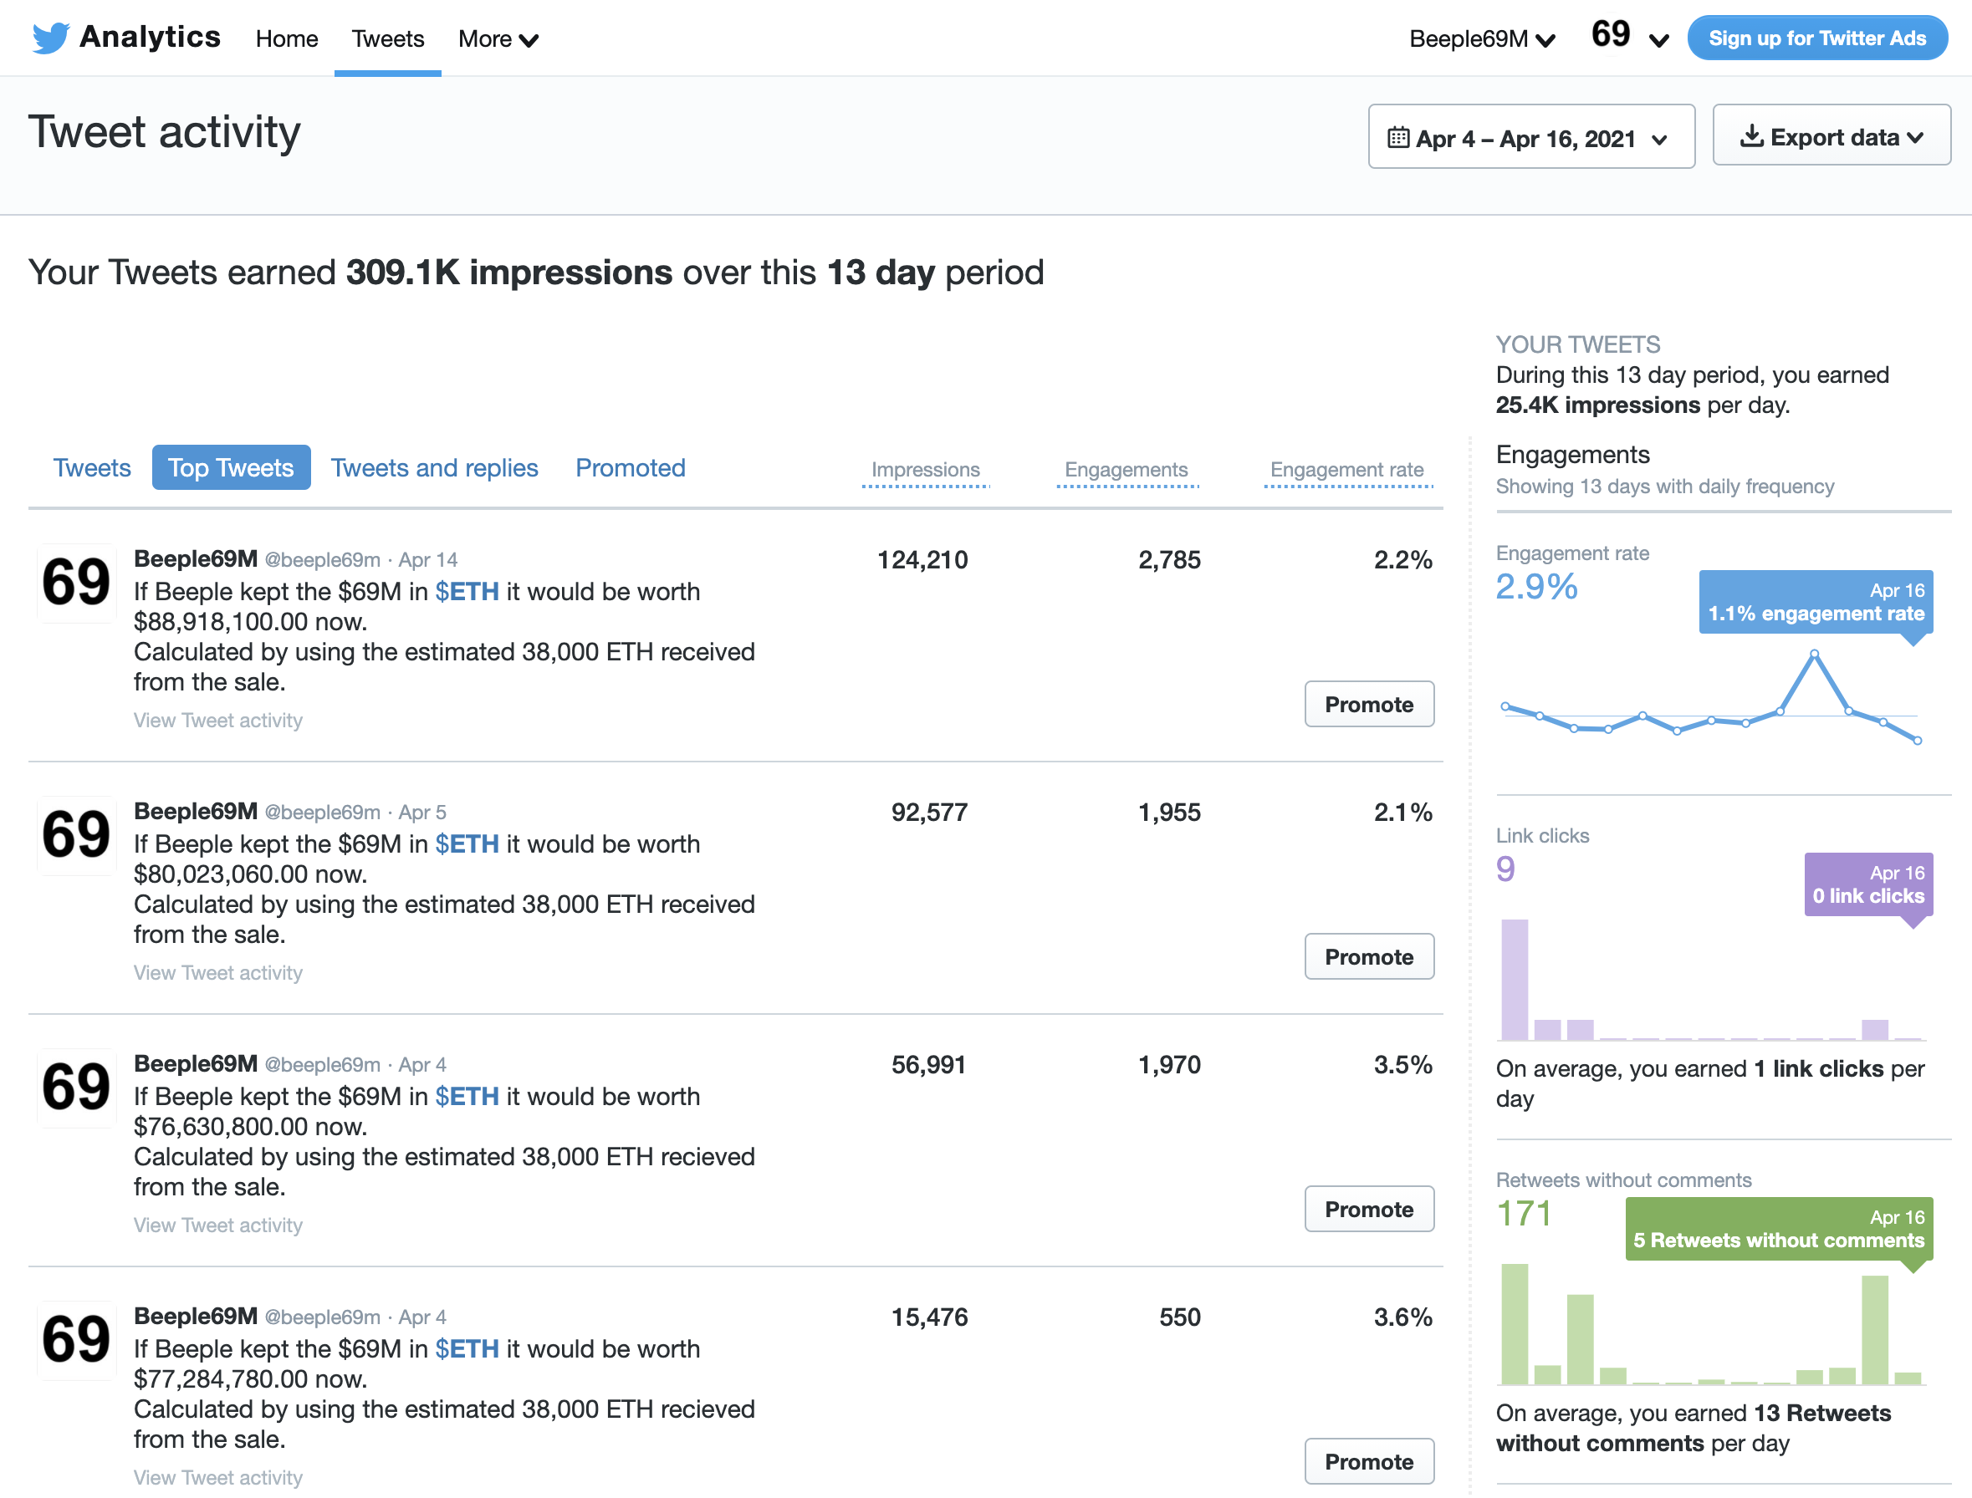Viewport: 1972px width, 1498px height.
Task: Click avatar of tweet worth $77,284,780.00
Action: pos(77,1339)
